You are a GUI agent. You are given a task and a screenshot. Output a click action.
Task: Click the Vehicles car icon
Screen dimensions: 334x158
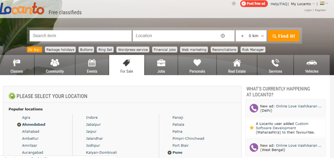pyautogui.click(x=311, y=63)
